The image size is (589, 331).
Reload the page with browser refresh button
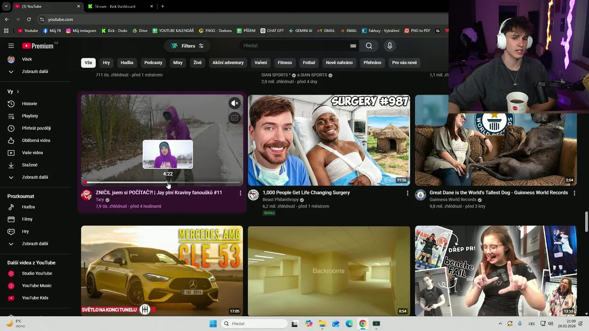pos(29,19)
